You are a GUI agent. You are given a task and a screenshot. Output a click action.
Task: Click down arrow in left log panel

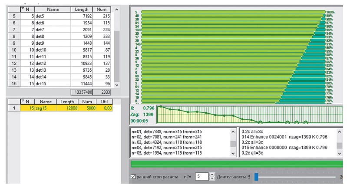point(233,153)
